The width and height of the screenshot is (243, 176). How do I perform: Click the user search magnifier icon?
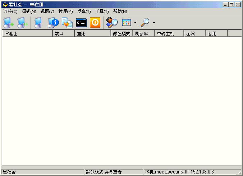click(x=112, y=23)
